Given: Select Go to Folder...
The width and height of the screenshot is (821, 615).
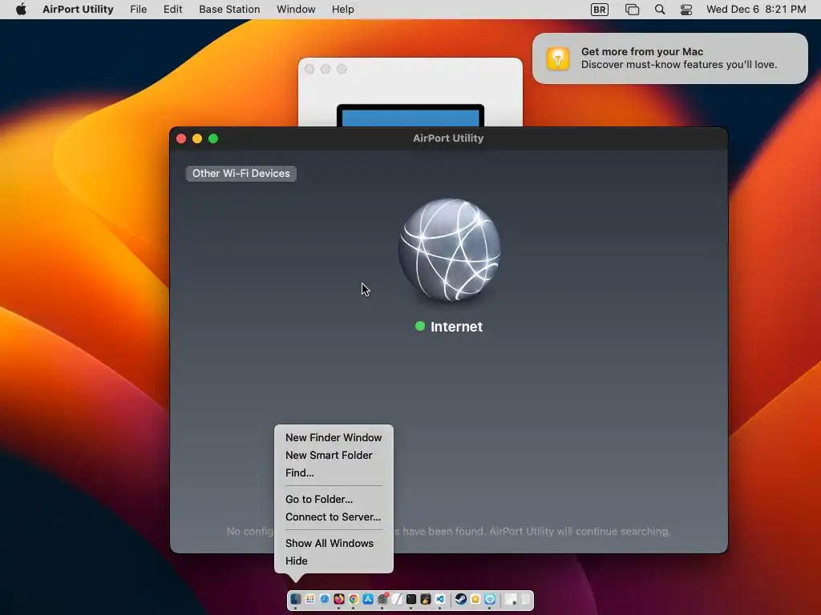Looking at the screenshot, I should click(x=334, y=499).
